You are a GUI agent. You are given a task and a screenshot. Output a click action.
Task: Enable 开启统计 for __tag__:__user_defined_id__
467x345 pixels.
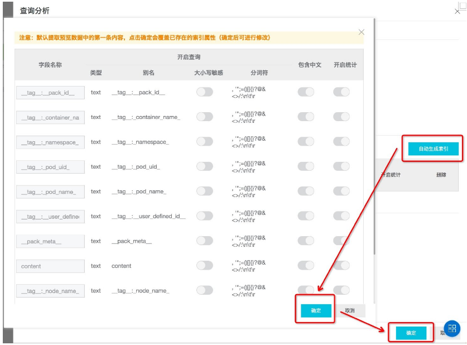point(341,215)
